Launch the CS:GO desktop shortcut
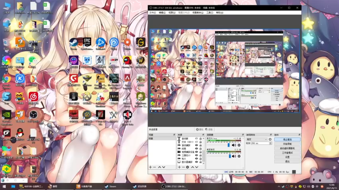Viewport: 339px width, 190px height. 100,79
